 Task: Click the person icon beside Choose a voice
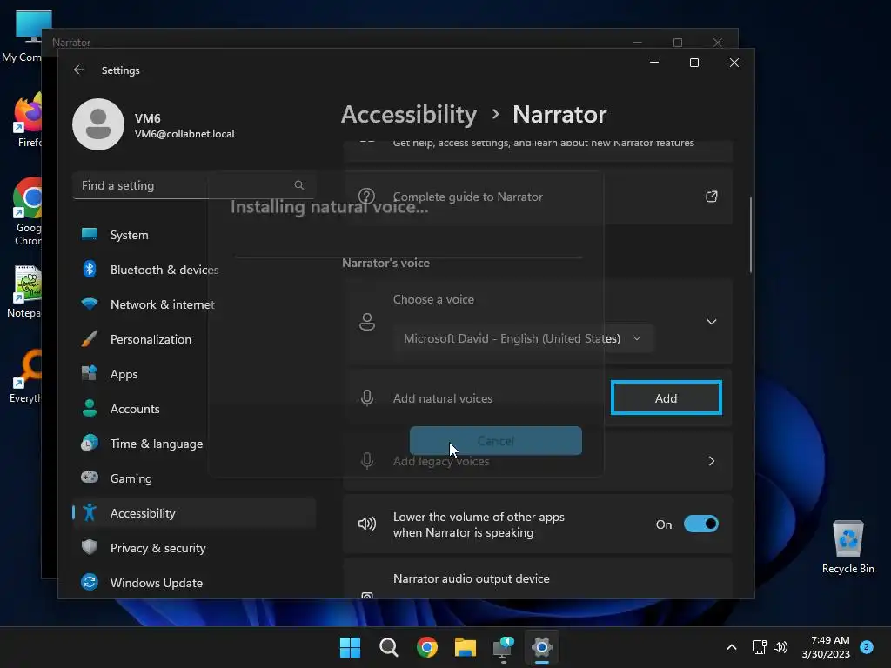(367, 322)
